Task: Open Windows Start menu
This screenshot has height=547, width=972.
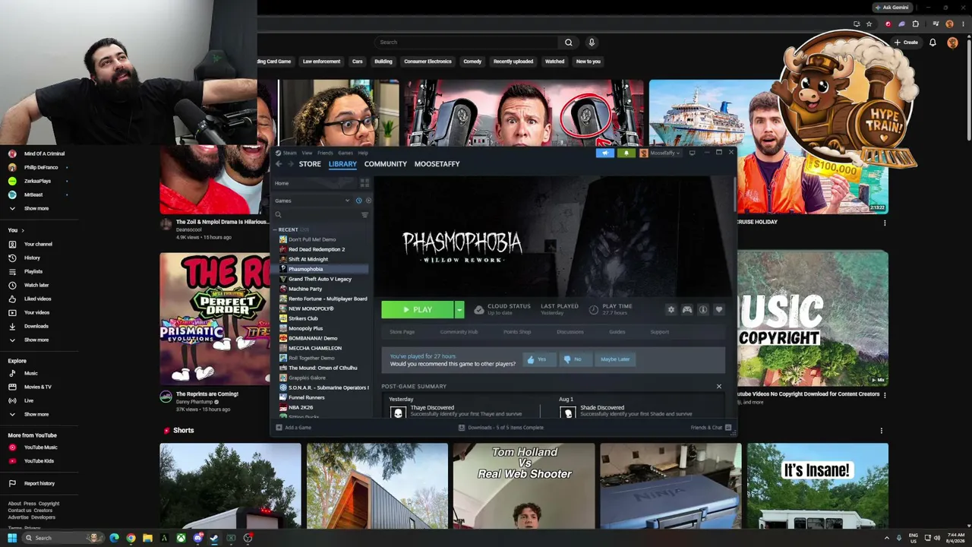Action: (x=12, y=538)
